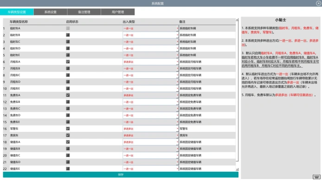Expand the 月租车E 出入类型 dropdown
The image size is (322, 181).
pos(177,88)
